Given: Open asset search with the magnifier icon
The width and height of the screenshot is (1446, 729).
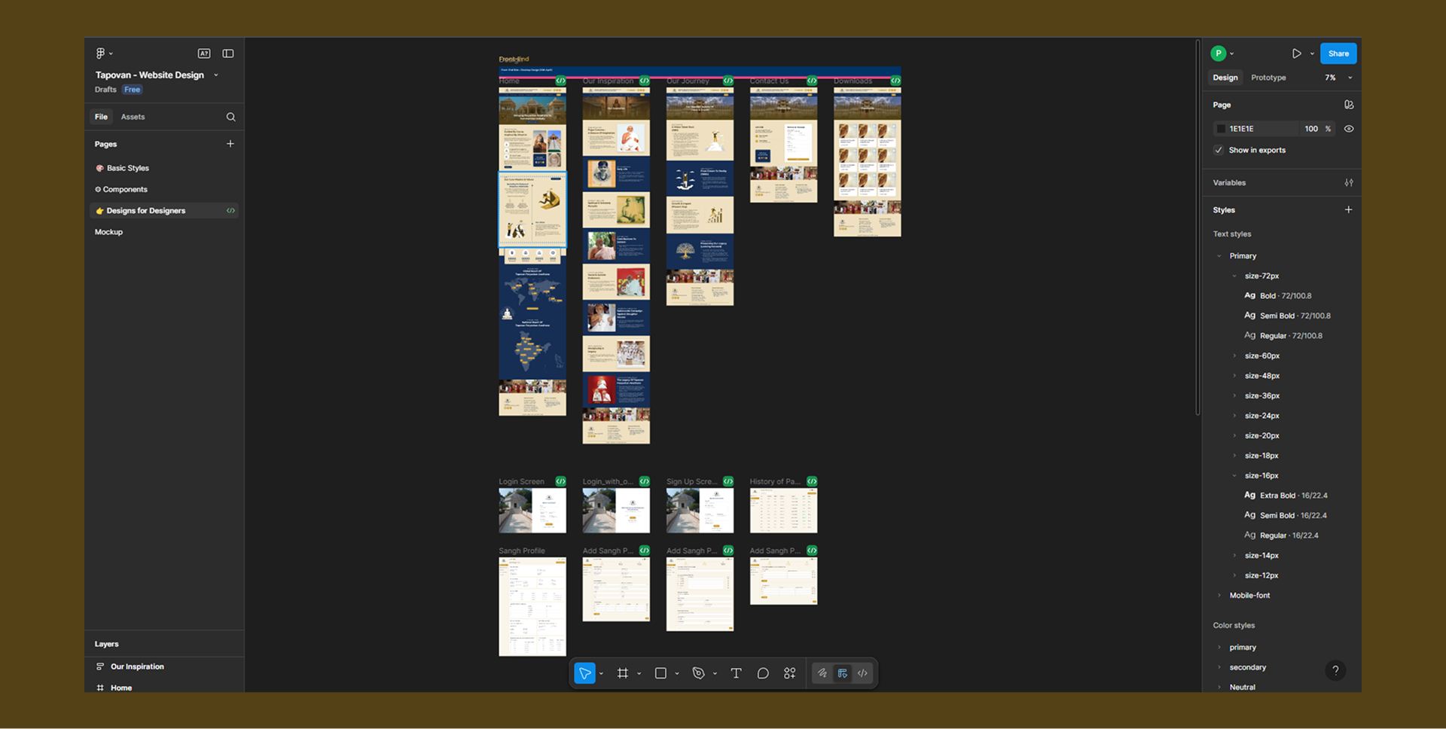Looking at the screenshot, I should (x=230, y=117).
